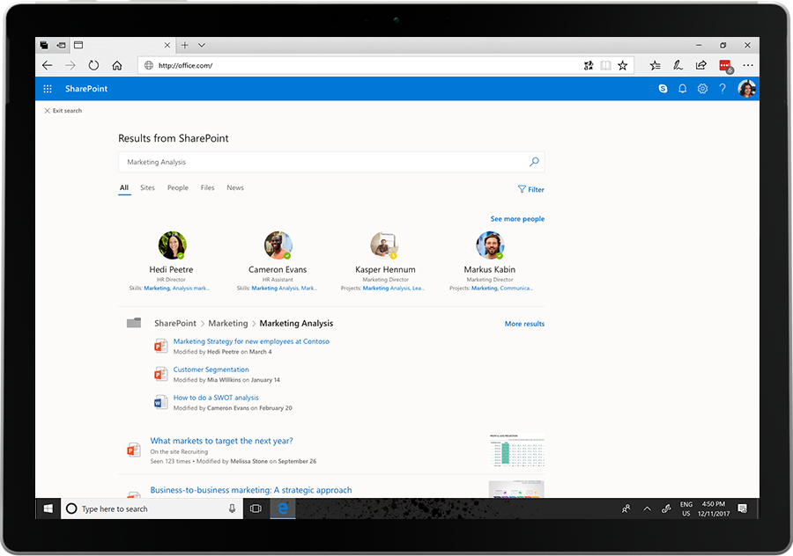Open the Skype icon in SharePoint header
793x556 pixels.
point(663,89)
